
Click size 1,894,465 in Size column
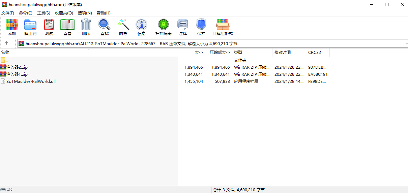click(194, 67)
